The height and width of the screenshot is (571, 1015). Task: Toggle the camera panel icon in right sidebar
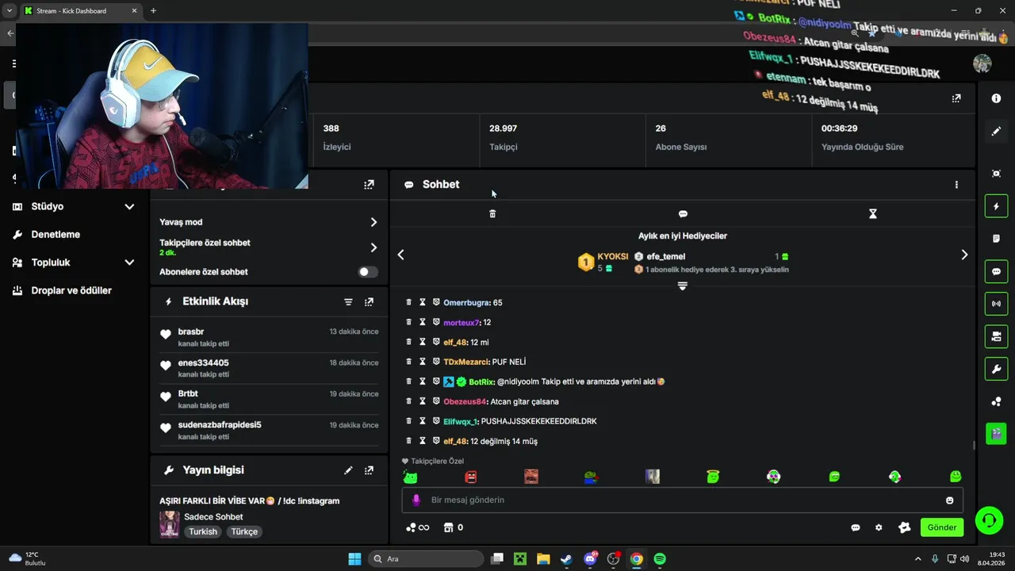tap(997, 336)
